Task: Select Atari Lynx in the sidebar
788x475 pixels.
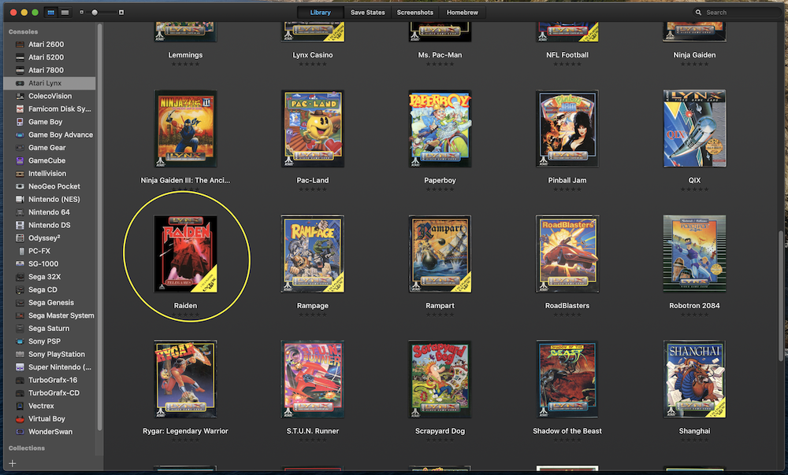Action: coord(49,83)
